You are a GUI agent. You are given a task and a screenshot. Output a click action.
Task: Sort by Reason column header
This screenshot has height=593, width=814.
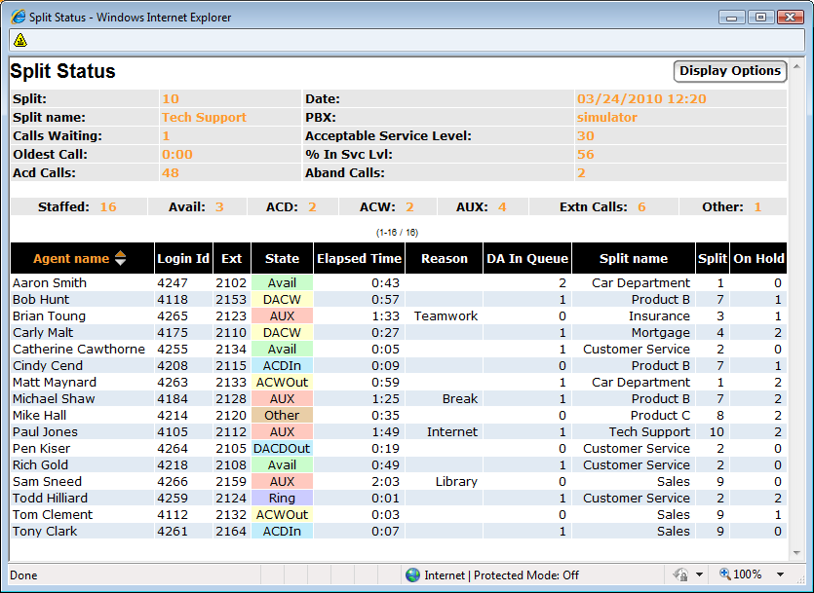(445, 258)
